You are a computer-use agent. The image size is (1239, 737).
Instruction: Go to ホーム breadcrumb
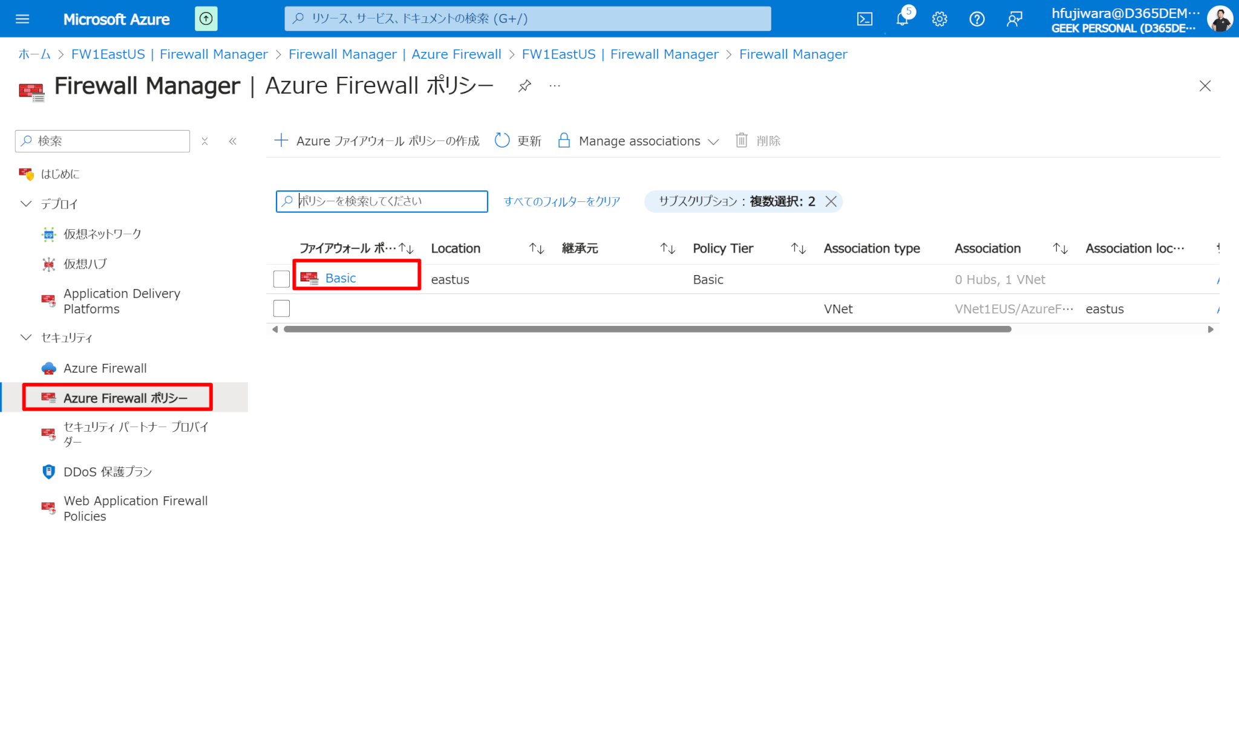pyautogui.click(x=34, y=54)
